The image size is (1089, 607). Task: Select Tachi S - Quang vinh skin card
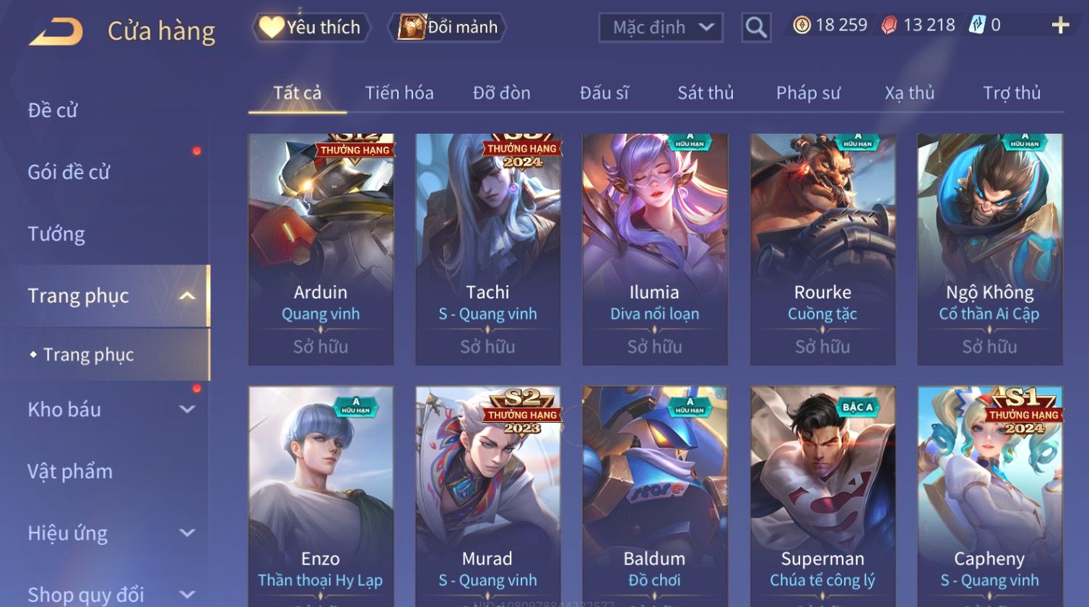pyautogui.click(x=488, y=249)
